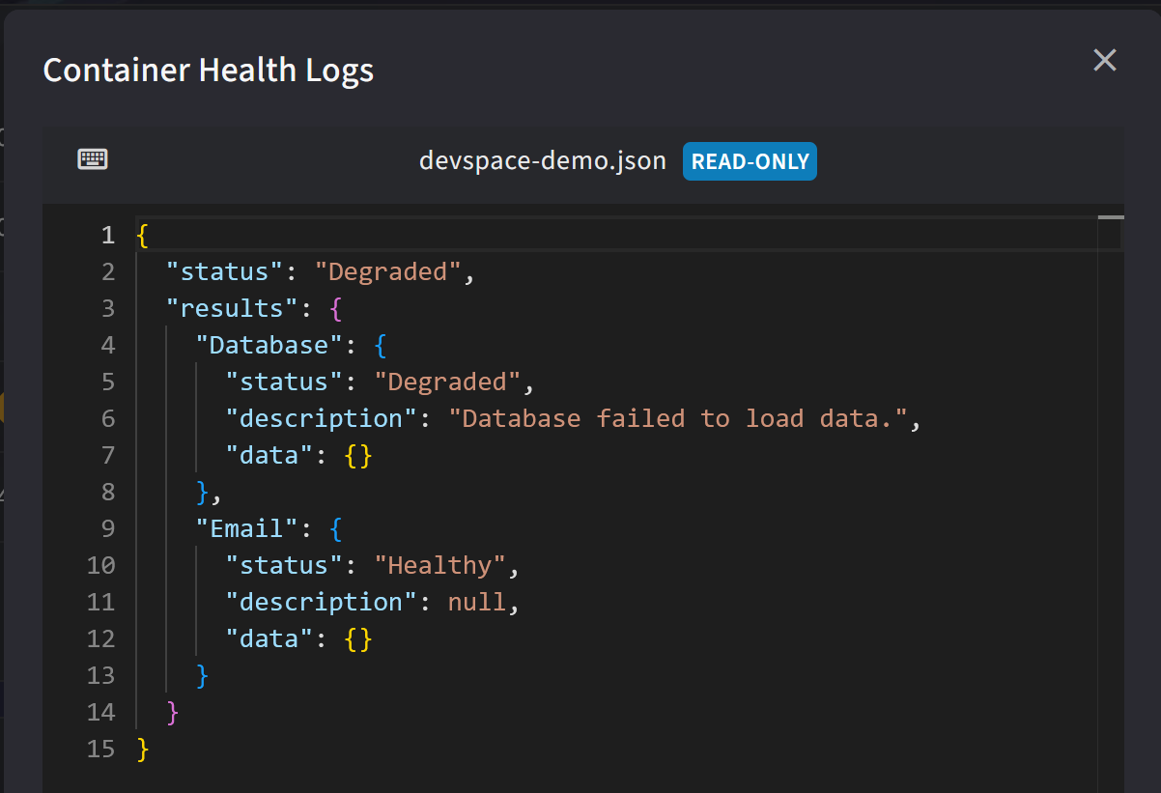Click line number 3 beside "results"
The height and width of the screenshot is (793, 1161).
point(106,308)
